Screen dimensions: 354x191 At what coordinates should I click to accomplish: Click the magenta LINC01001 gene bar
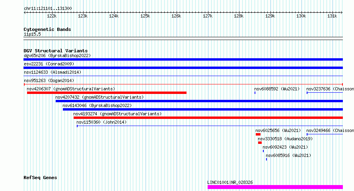tap(275, 187)
